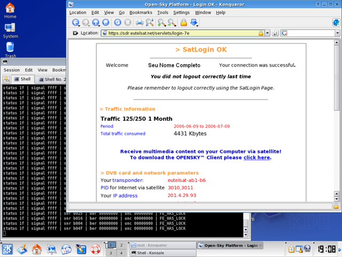Reload the page with the Reload icon
342x257 pixels.
[x=118, y=22]
